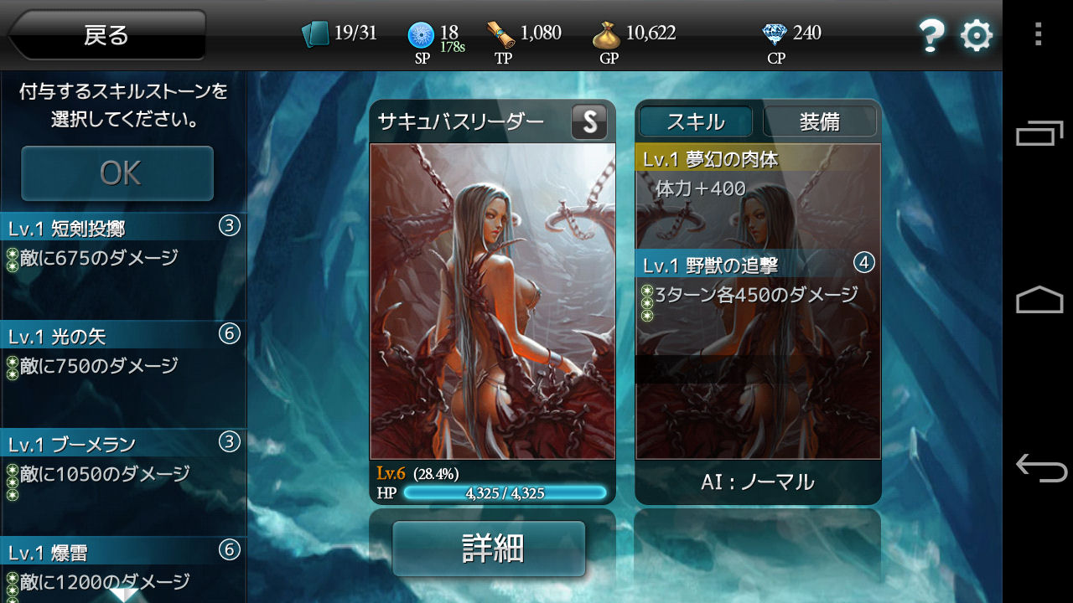Select the 短剣投擲 skill stone
Viewport: 1073px width, 603px height.
point(123,266)
